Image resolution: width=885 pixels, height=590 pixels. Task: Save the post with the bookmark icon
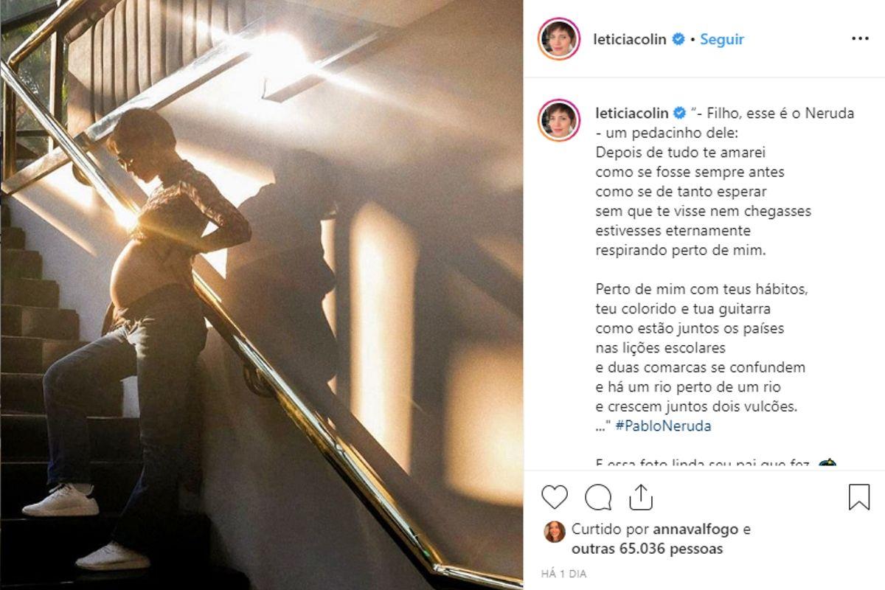click(x=859, y=498)
